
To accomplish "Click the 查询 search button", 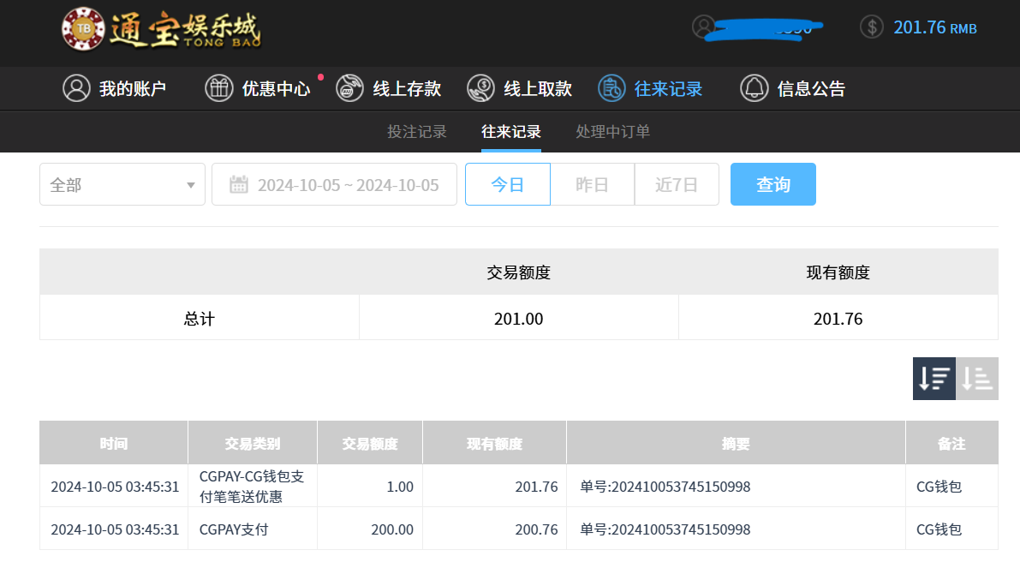I will (x=772, y=184).
